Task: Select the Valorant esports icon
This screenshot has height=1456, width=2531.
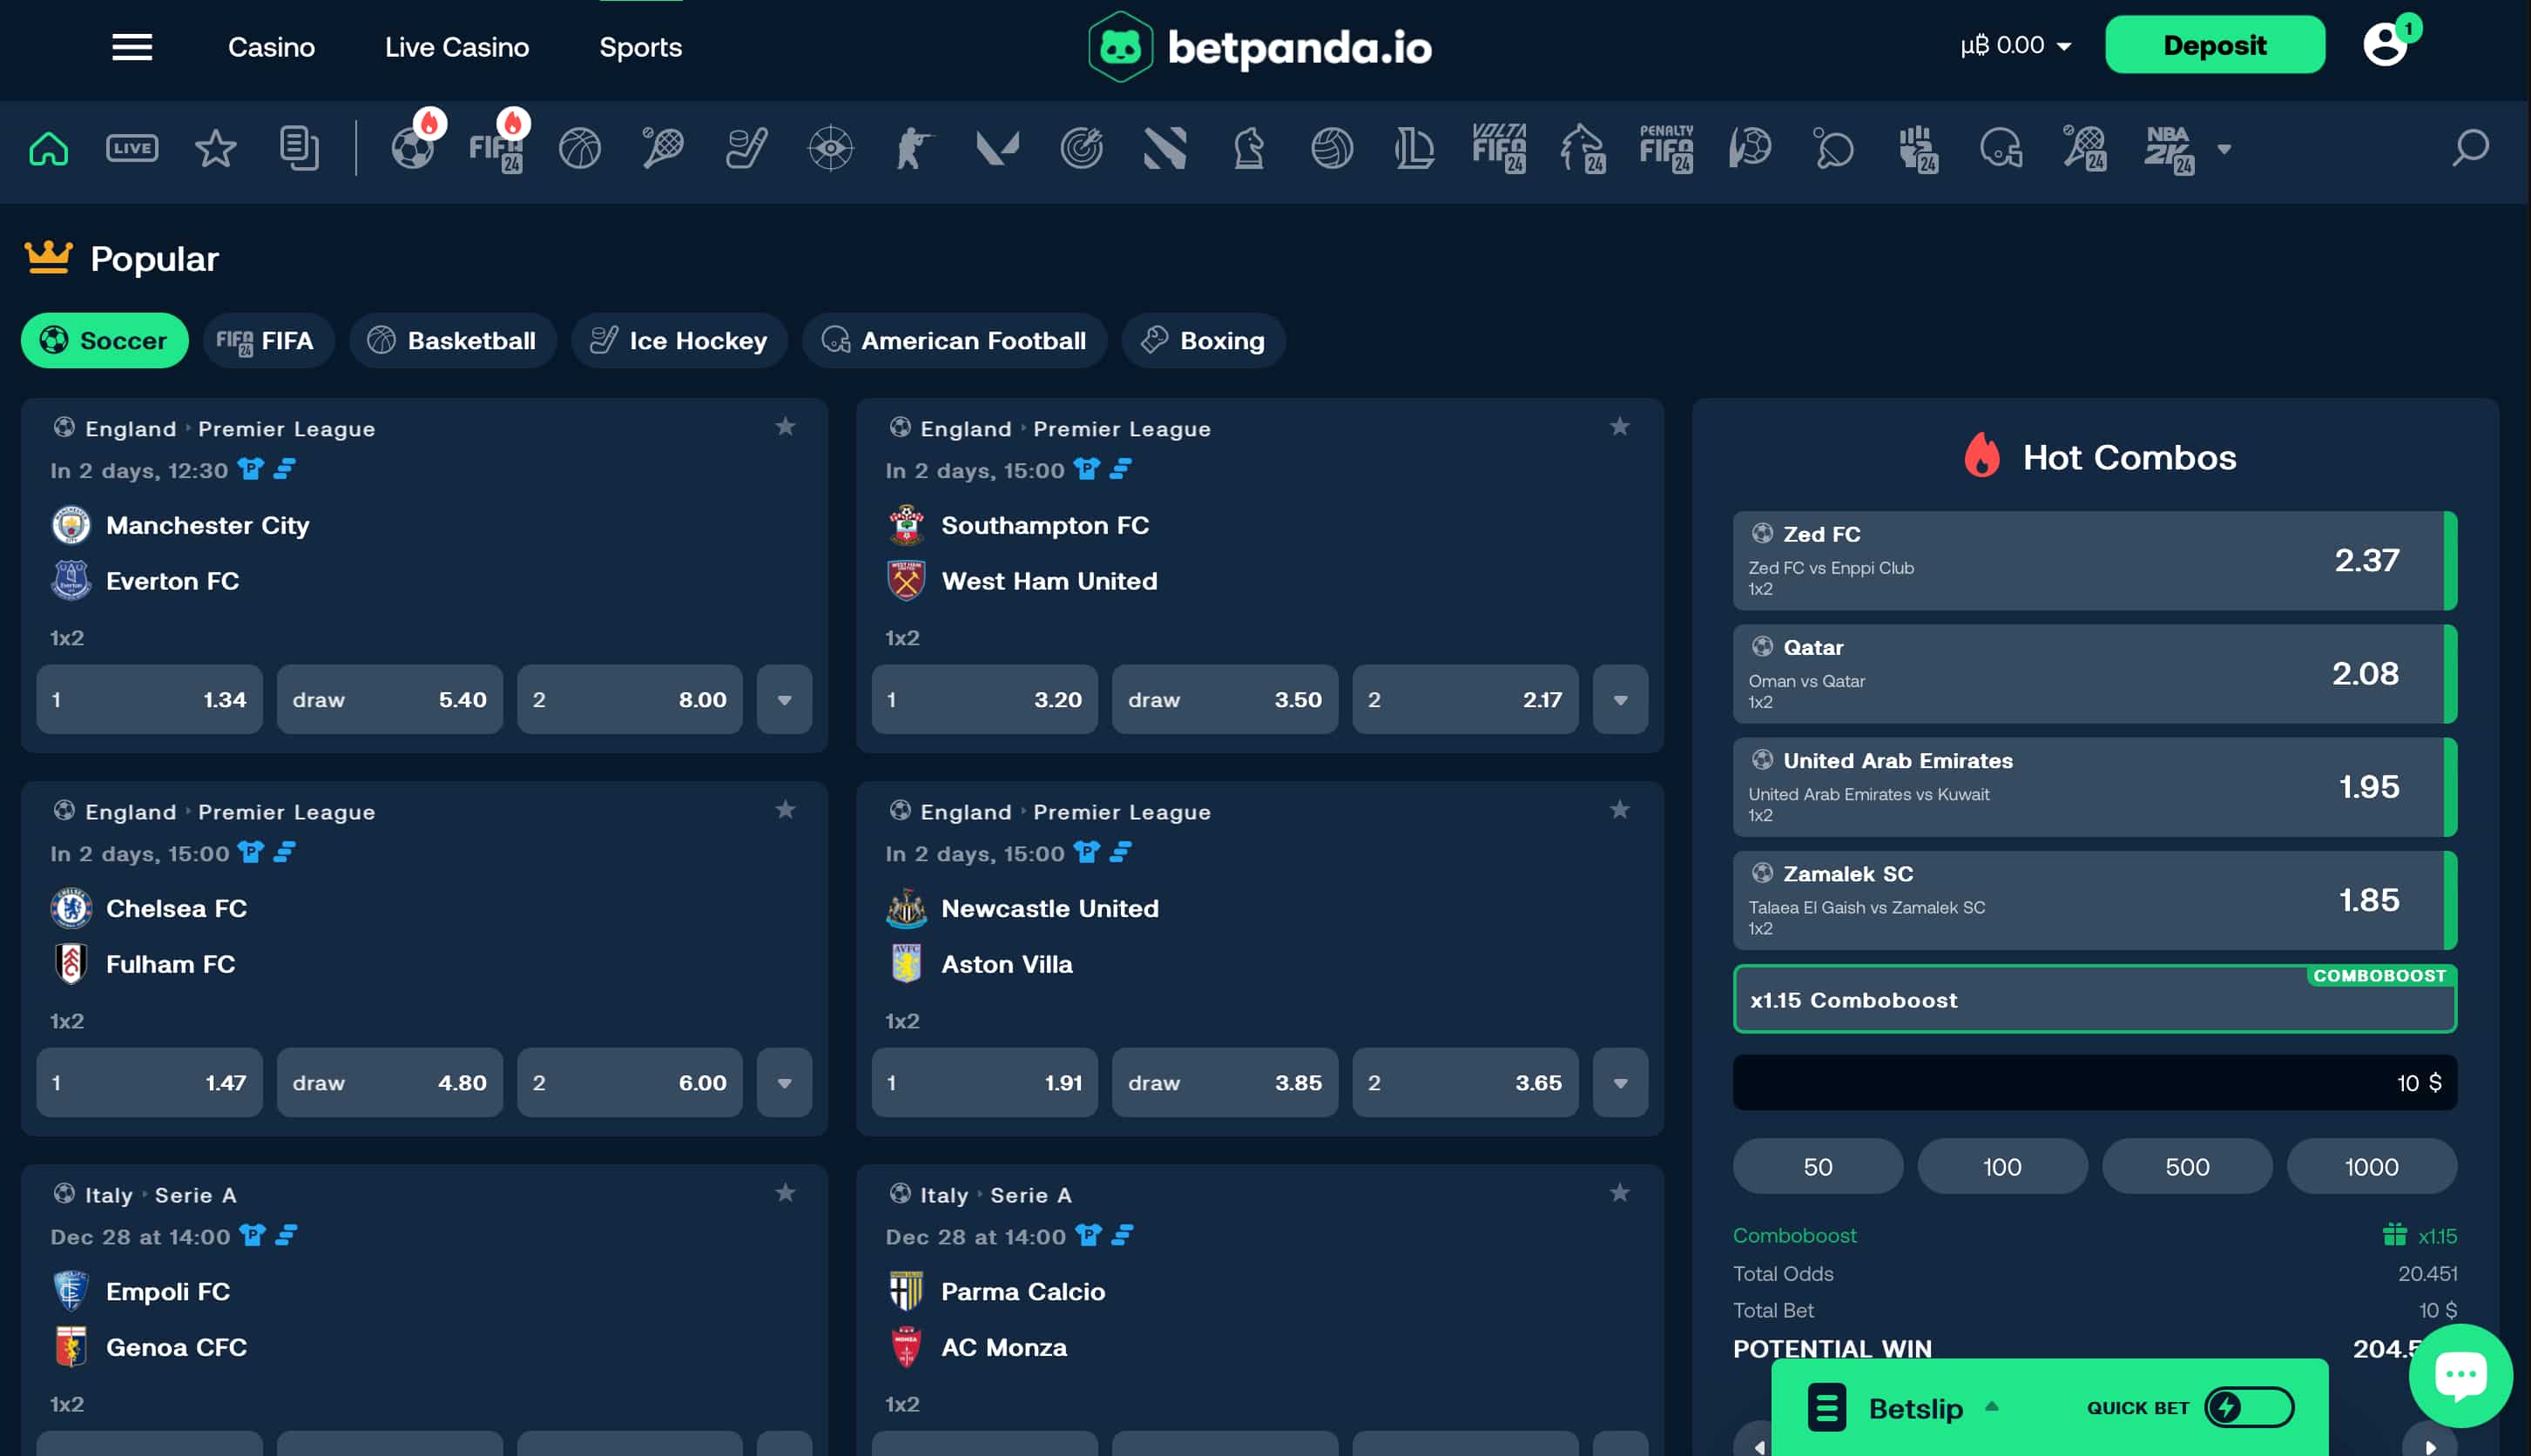Action: pyautogui.click(x=999, y=148)
